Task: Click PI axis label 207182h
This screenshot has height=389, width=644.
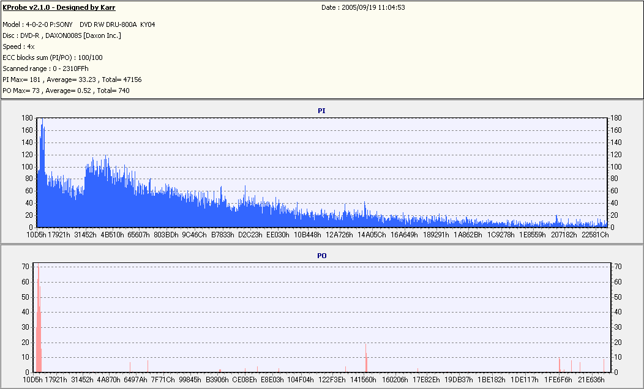Action: [x=564, y=235]
